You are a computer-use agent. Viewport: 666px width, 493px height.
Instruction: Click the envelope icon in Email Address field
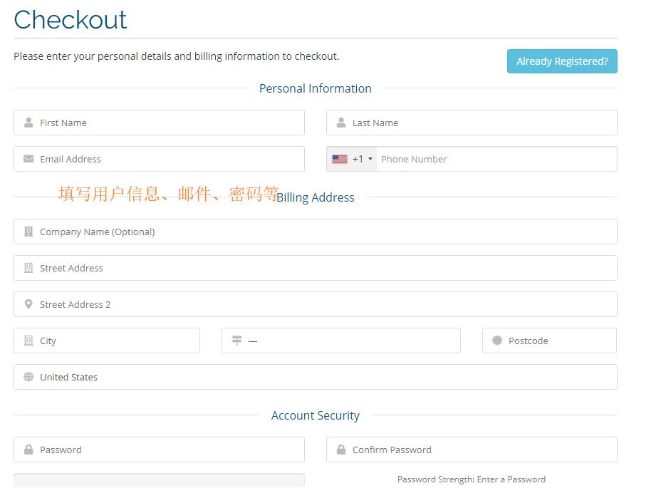[x=28, y=159]
